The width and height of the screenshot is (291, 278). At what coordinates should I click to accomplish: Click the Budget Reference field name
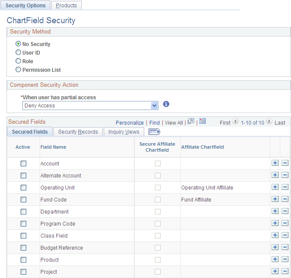pyautogui.click(x=62, y=248)
